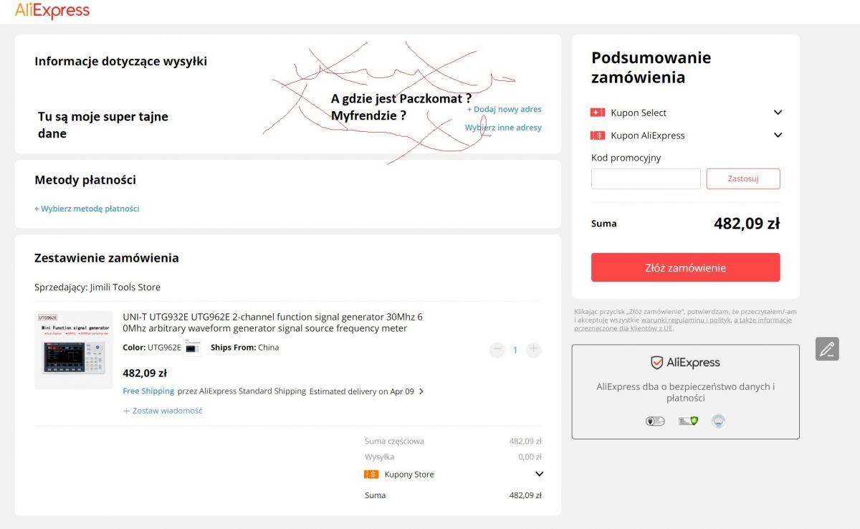Click the pencil edit icon on right edge
This screenshot has width=860, height=529.
[x=827, y=349]
